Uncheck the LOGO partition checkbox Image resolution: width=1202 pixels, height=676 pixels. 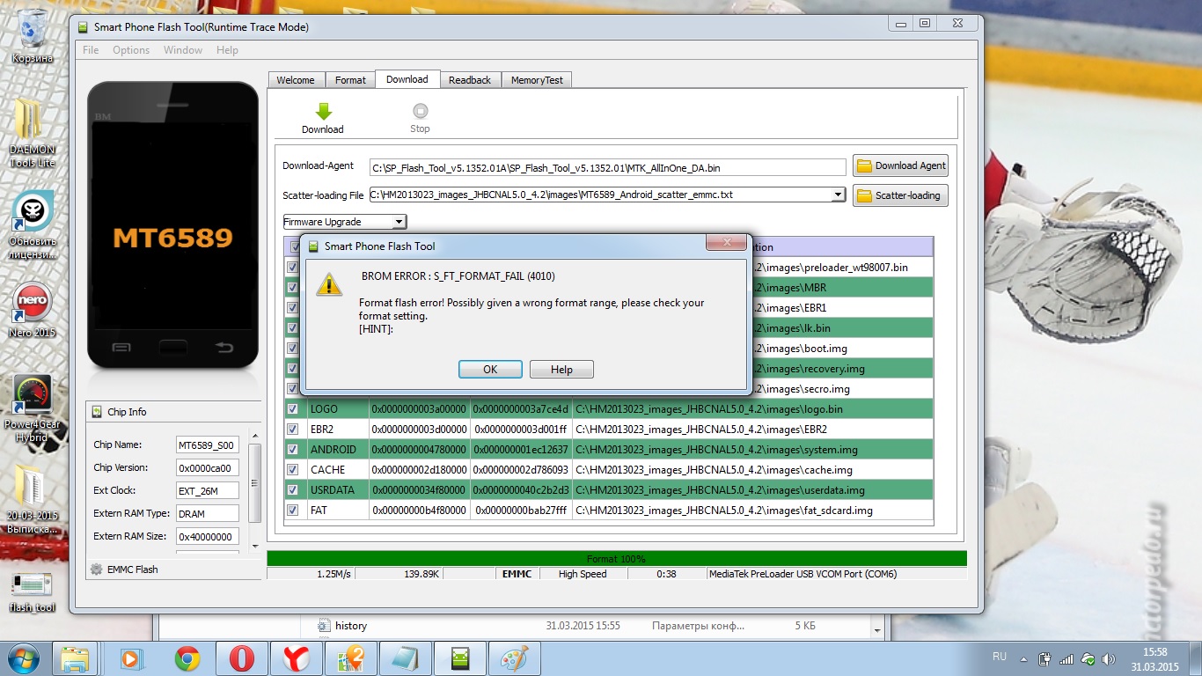(292, 409)
